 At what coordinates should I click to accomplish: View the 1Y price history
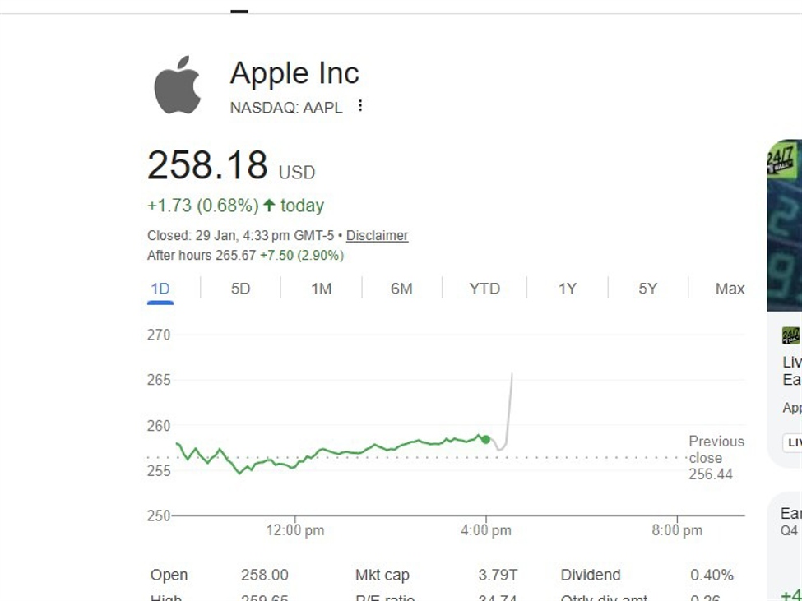pos(568,289)
